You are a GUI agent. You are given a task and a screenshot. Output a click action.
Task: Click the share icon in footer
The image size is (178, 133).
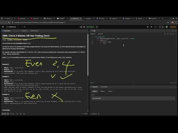click(x=21, y=114)
